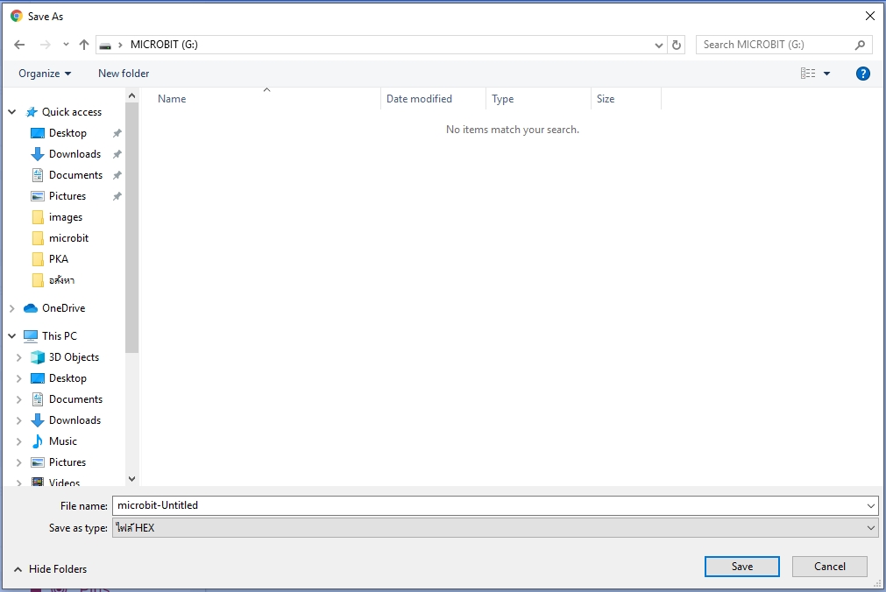Click the File name text field

tap(488, 505)
